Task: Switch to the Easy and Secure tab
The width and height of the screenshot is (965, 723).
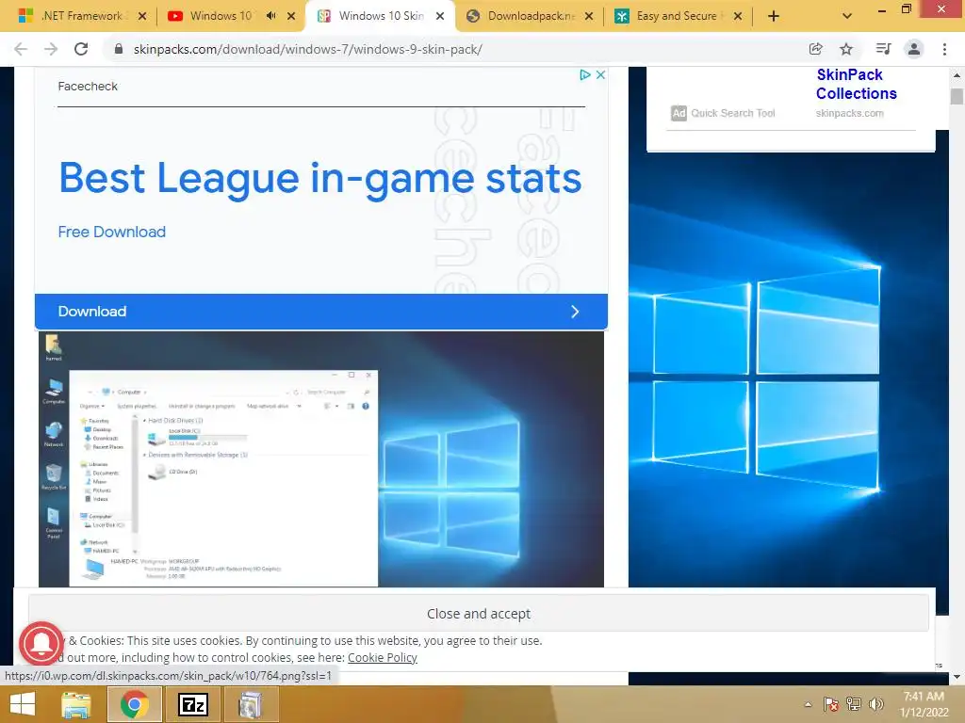Action: [677, 16]
